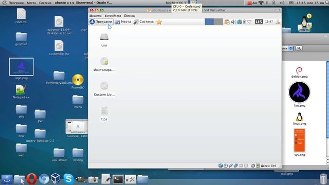This screenshot has width=329, height=185.
Task: Open the Места menu in the guest panel
Action: [123, 22]
